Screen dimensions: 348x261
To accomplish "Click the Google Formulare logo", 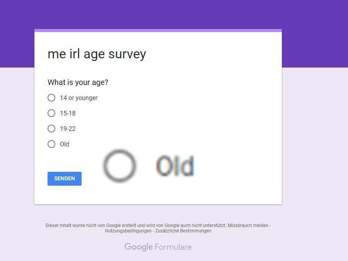I will pyautogui.click(x=158, y=247).
